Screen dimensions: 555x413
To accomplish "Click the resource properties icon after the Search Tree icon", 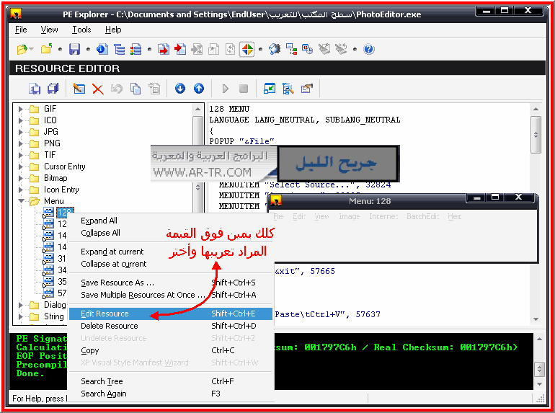I will tap(307, 89).
